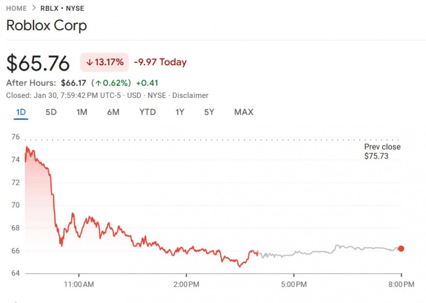The image size is (426, 303).
Task: Click the HOME breadcrumb link
Action: coord(16,8)
